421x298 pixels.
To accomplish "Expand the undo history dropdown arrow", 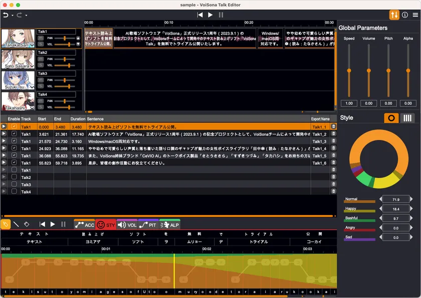I will 12,15.
